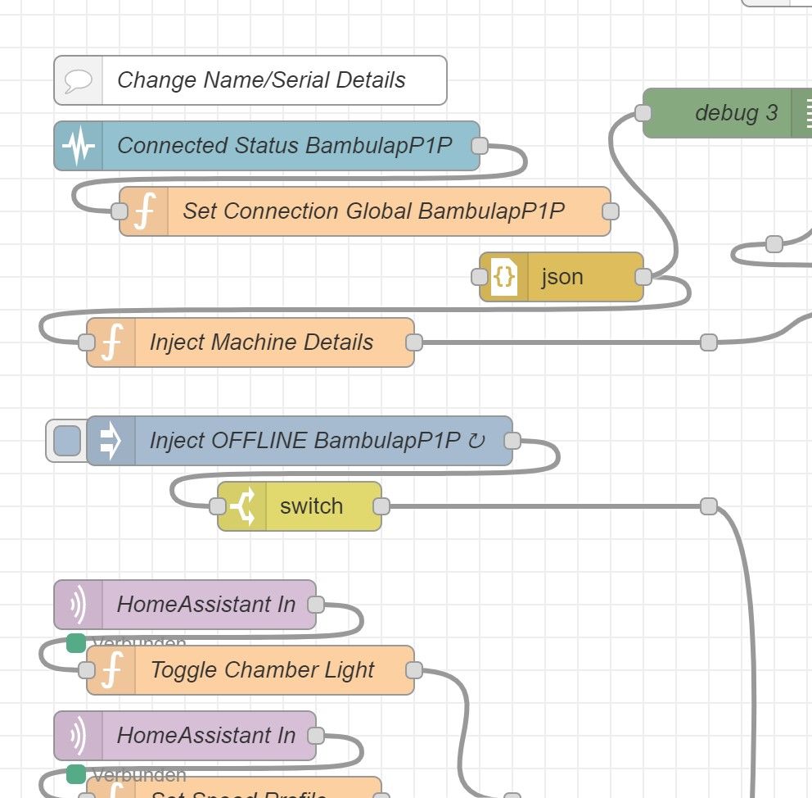Click function icon on Set Connection Global node
The height and width of the screenshot is (798, 812).
click(144, 211)
